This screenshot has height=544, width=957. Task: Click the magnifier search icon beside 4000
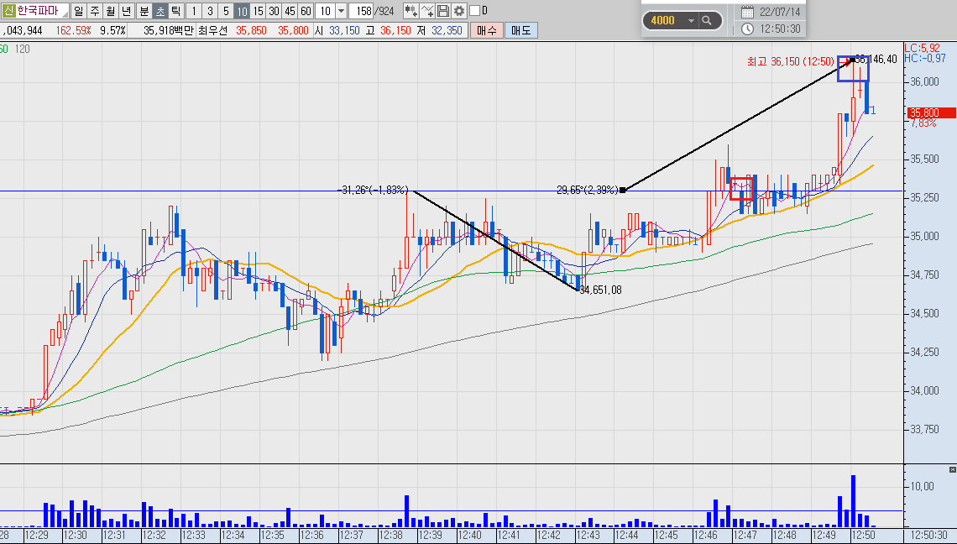tap(707, 20)
